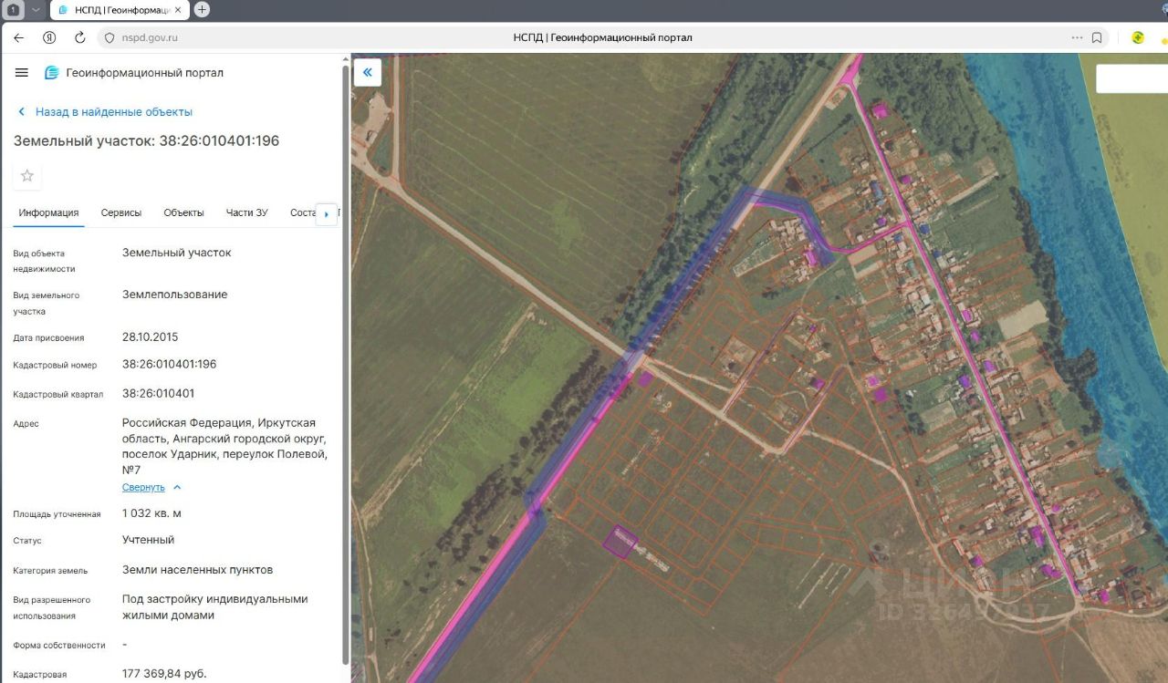Click the Вид разрешенного использования label

[x=52, y=607]
